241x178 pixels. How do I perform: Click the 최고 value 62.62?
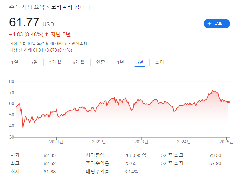[49, 163]
